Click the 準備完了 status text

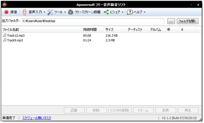coord(9,118)
